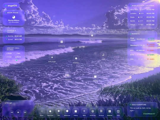Viewport: 160px width, 120px height.
Task: Skip to the previous track
Action: click(12, 112)
